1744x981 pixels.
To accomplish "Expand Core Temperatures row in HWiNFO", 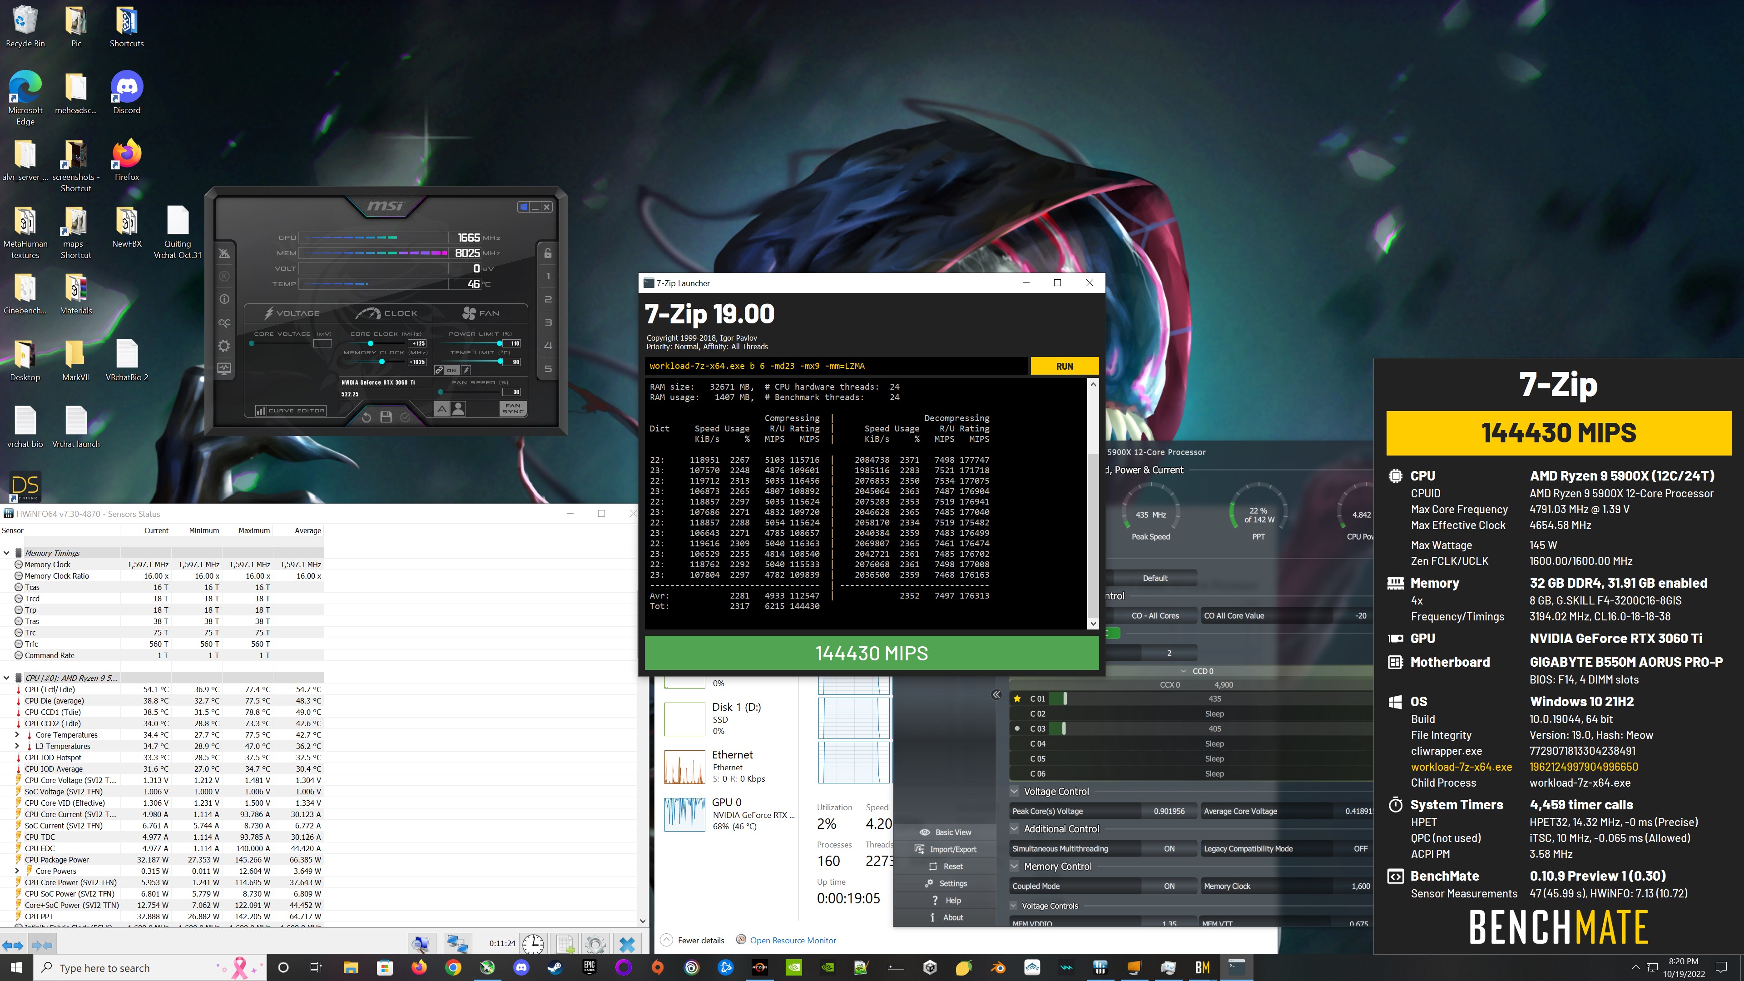I will point(17,734).
